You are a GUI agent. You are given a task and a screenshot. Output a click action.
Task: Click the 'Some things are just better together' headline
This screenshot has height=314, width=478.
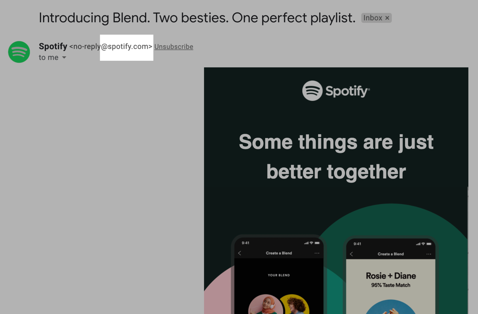tap(336, 157)
